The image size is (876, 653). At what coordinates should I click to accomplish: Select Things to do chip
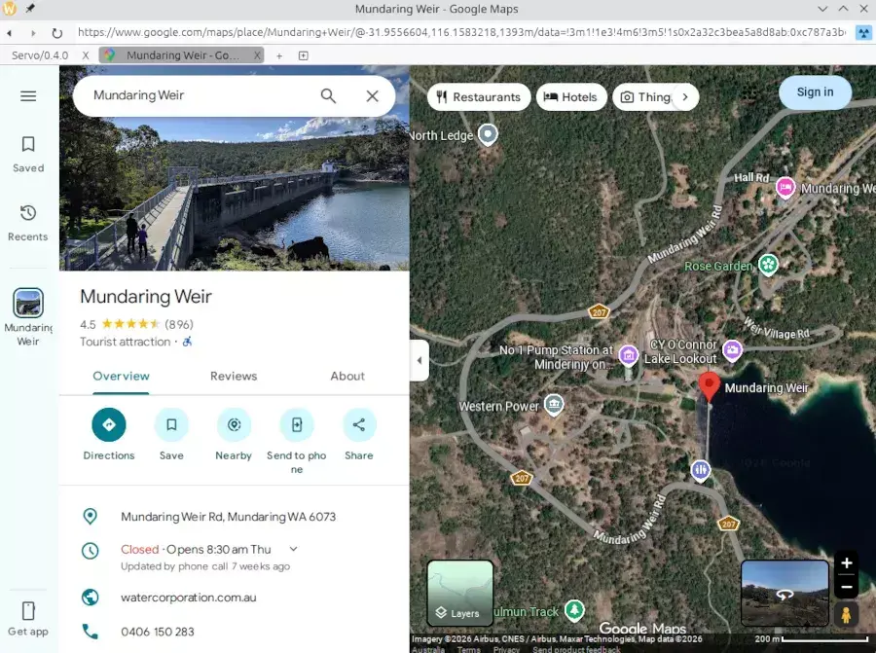(x=643, y=97)
